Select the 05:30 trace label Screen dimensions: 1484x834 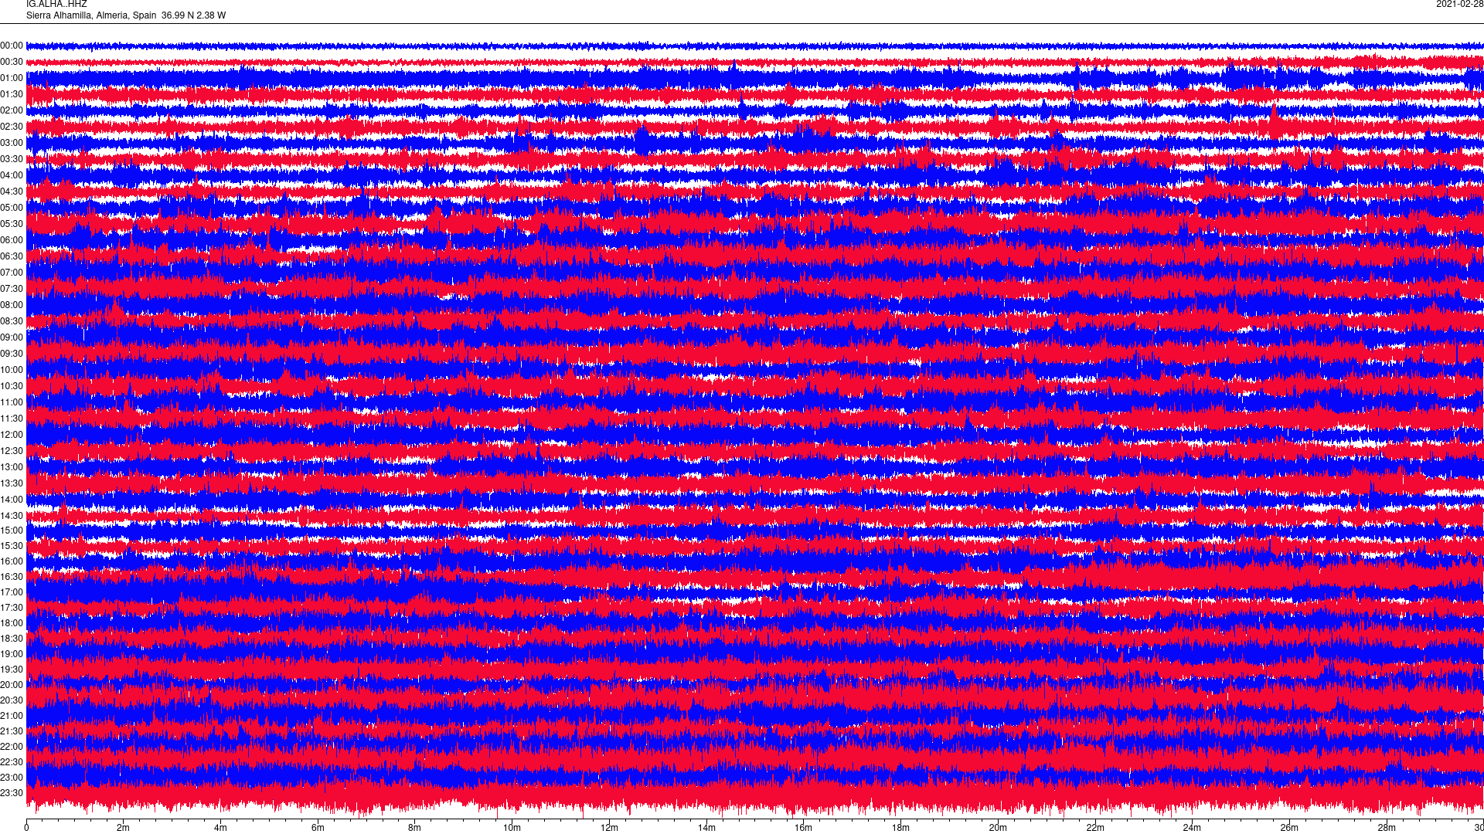12,225
